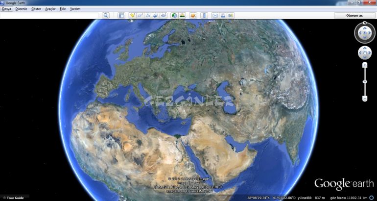The height and width of the screenshot is (201, 377).
Task: Select the Add Polygon tool
Action: click(140, 15)
